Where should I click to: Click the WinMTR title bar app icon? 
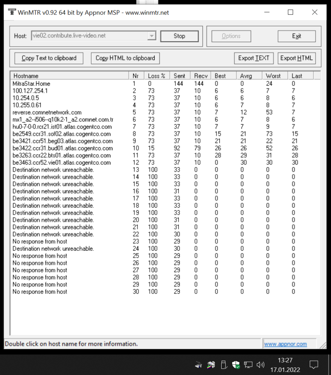click(12, 12)
